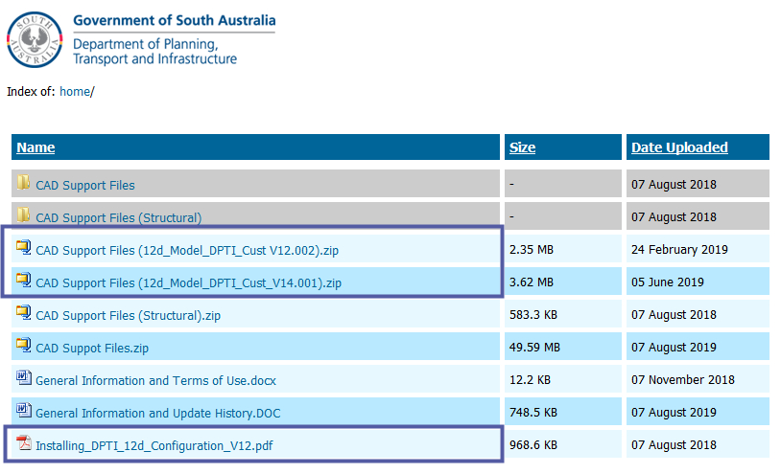The width and height of the screenshot is (781, 474).
Task: Sort listing by Name column header
Action: click(35, 147)
